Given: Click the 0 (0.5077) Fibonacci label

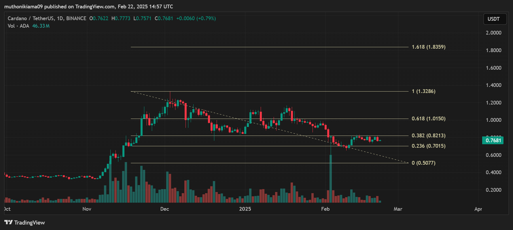Looking at the screenshot, I should (x=423, y=163).
